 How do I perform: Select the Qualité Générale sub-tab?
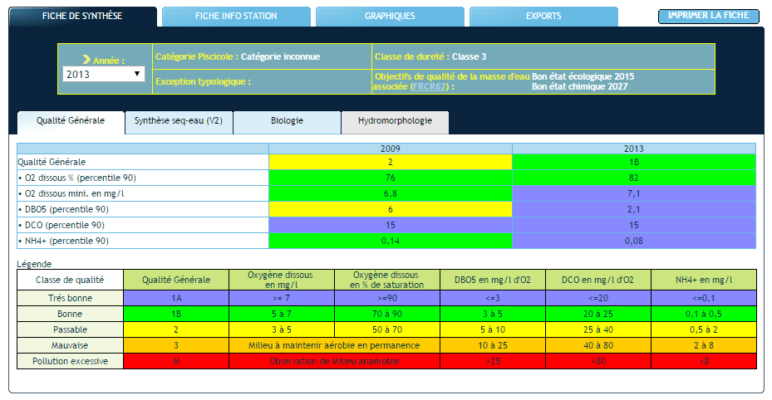point(71,121)
